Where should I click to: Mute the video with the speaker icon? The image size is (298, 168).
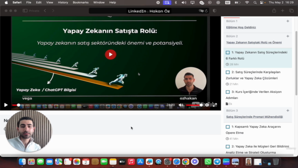click(x=181, y=105)
